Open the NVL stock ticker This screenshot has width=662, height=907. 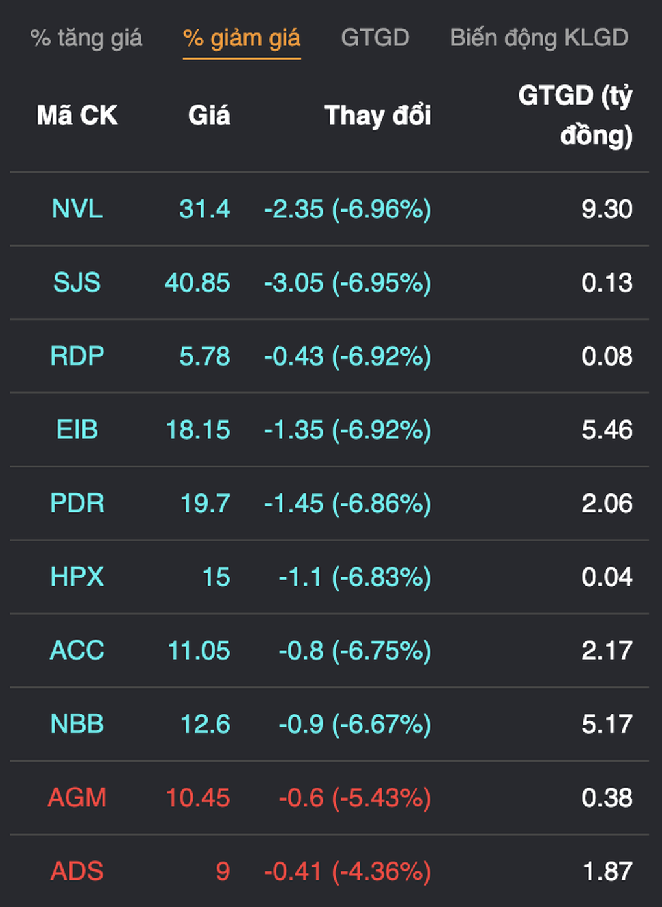(77, 209)
